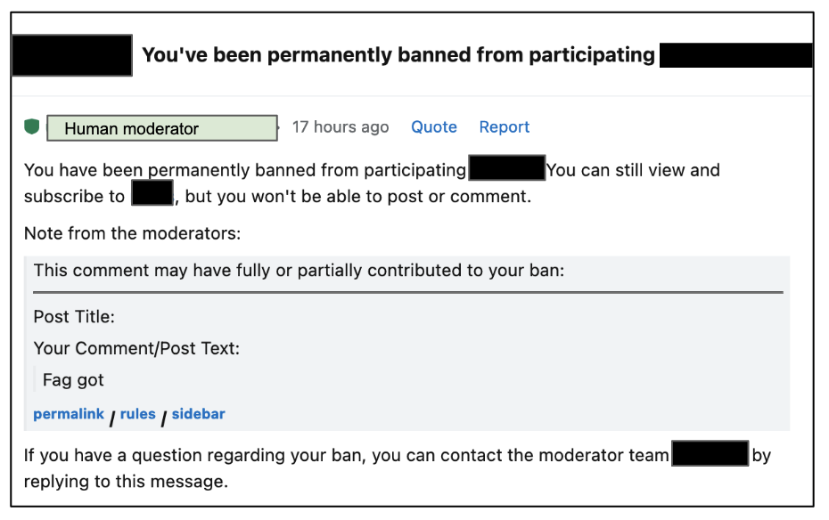Click the 'Post Title:' label
Viewport: 829px width, 520px height.
click(74, 316)
